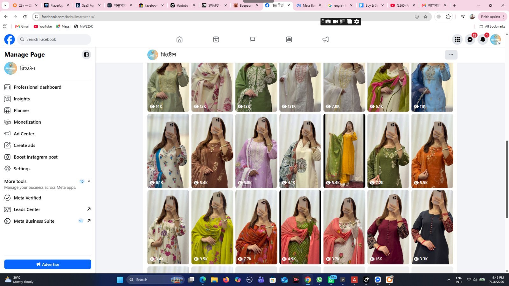Bookmark this page with the star icon
Image resolution: width=509 pixels, height=286 pixels.
click(425, 17)
